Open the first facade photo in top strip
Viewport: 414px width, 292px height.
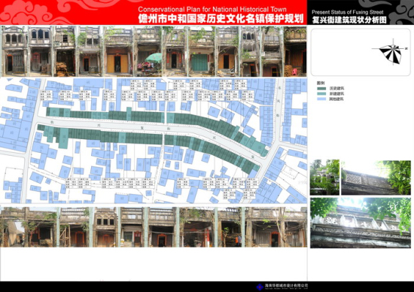pyautogui.click(x=14, y=51)
